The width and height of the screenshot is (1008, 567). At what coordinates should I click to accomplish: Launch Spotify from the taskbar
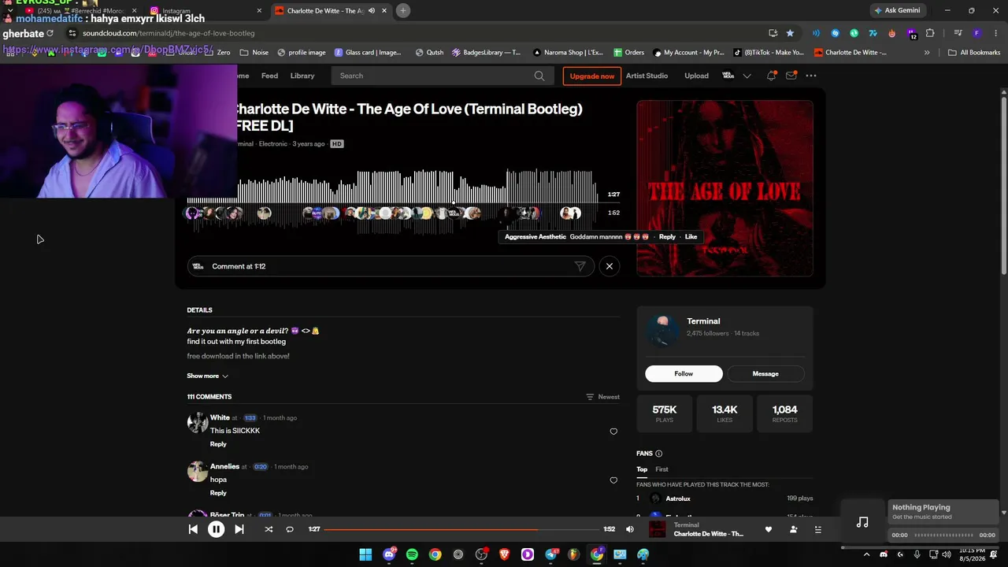click(x=412, y=554)
